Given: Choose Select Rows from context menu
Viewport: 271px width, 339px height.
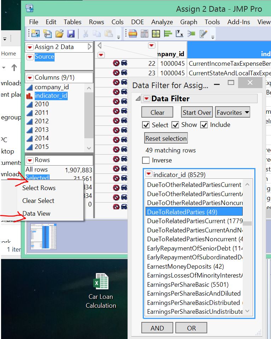Looking at the screenshot, I should click(39, 188).
